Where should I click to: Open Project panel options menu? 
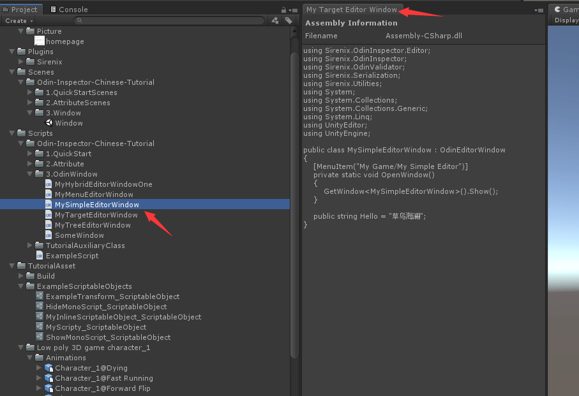point(293,10)
